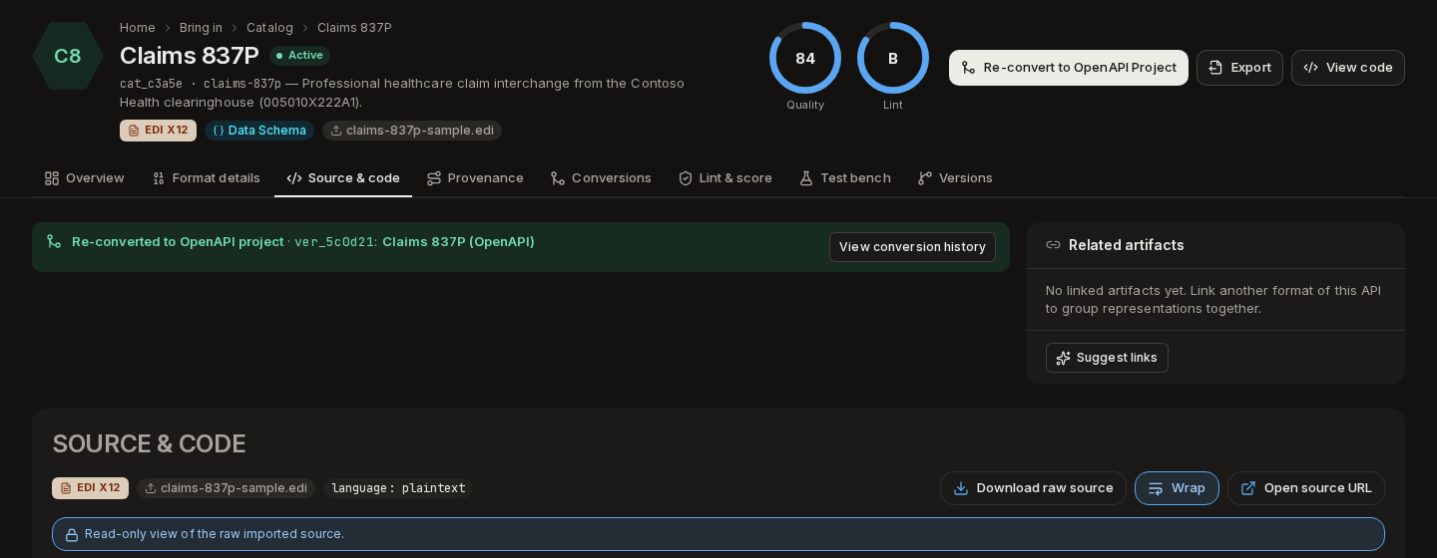The height and width of the screenshot is (558, 1437).
Task: Open source URL
Action: tap(1306, 488)
